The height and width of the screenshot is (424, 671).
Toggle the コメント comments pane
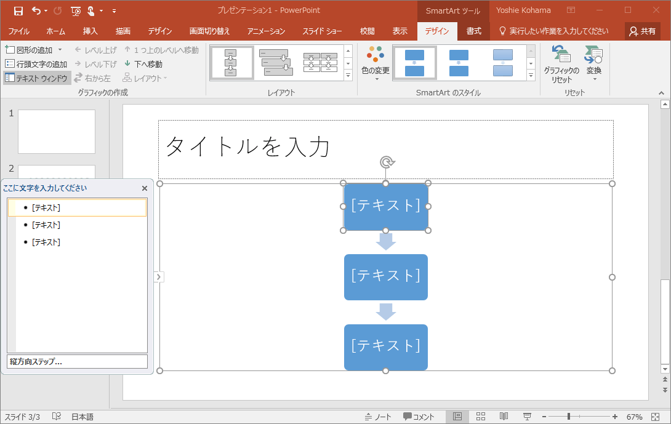point(419,417)
